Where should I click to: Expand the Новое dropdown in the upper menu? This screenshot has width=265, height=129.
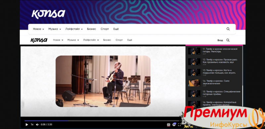[38, 29]
